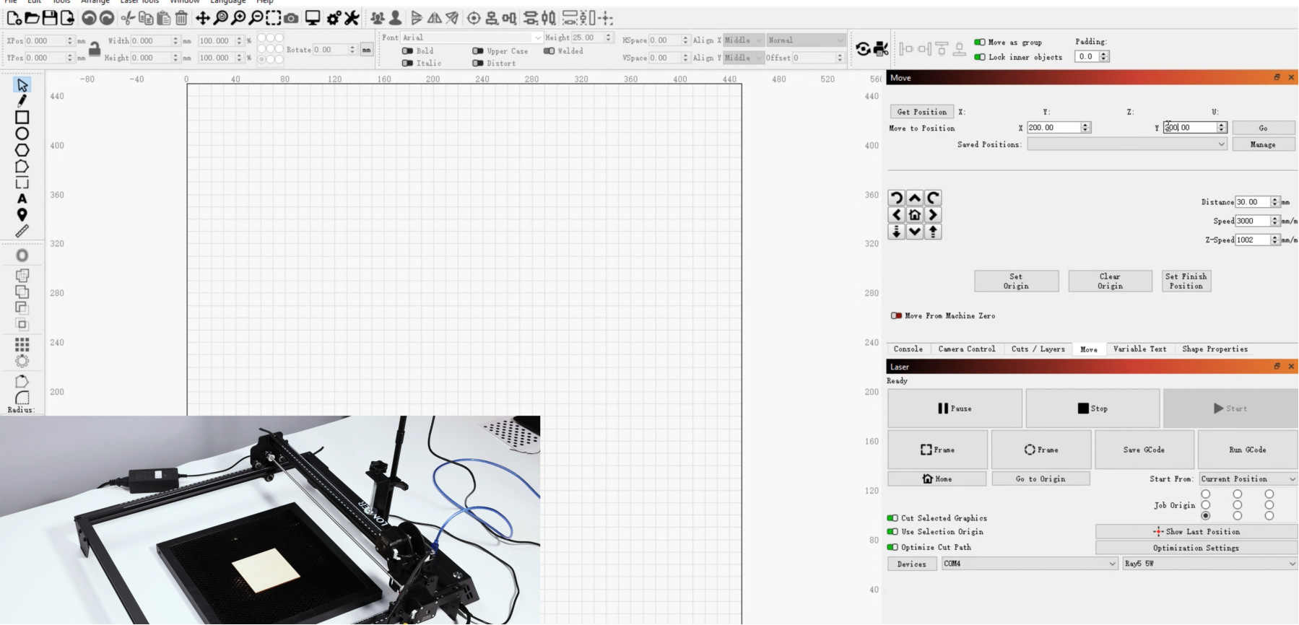
Task: Turn on the Bold text toggle
Action: 407,51
